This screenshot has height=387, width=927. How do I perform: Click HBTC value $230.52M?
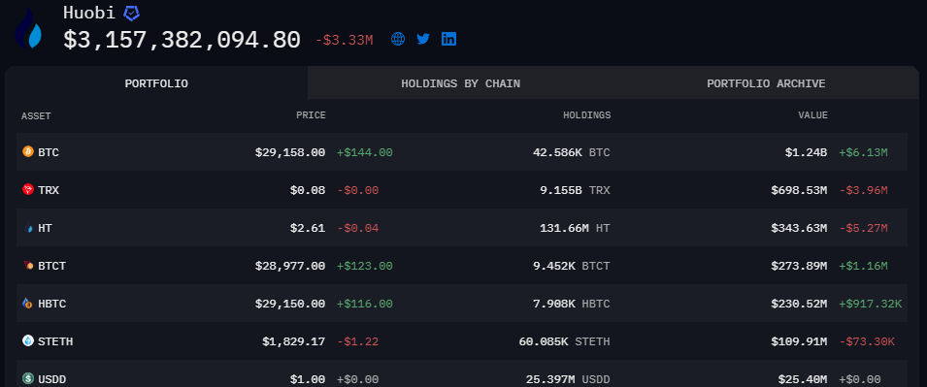coord(799,304)
